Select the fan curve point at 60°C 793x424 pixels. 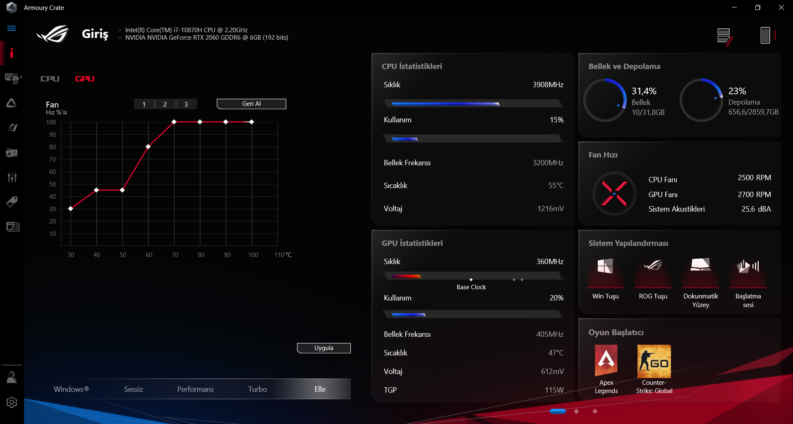coord(148,147)
